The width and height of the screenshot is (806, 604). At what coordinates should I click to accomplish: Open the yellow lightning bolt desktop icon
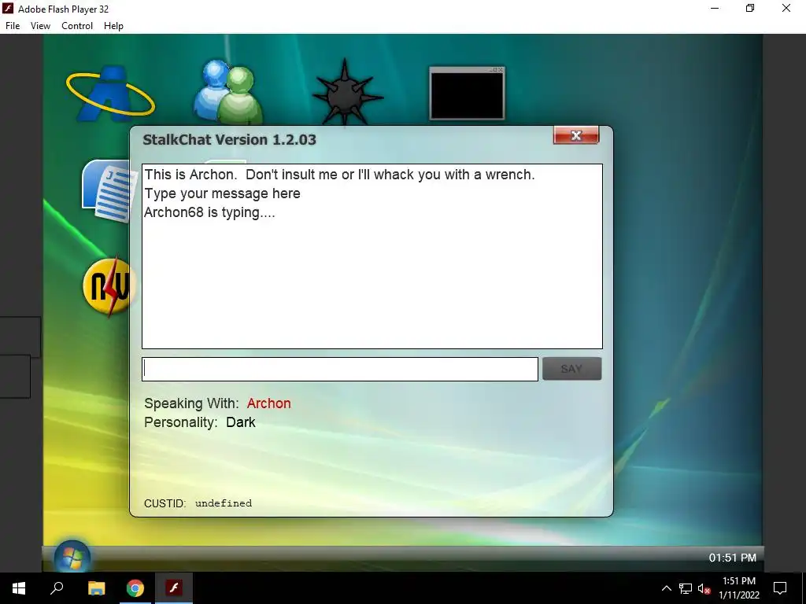pyautogui.click(x=108, y=286)
